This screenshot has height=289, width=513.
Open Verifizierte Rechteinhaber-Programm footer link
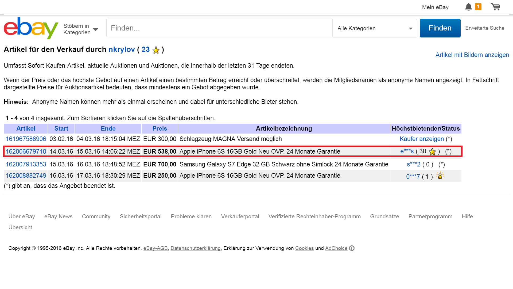pyautogui.click(x=314, y=216)
